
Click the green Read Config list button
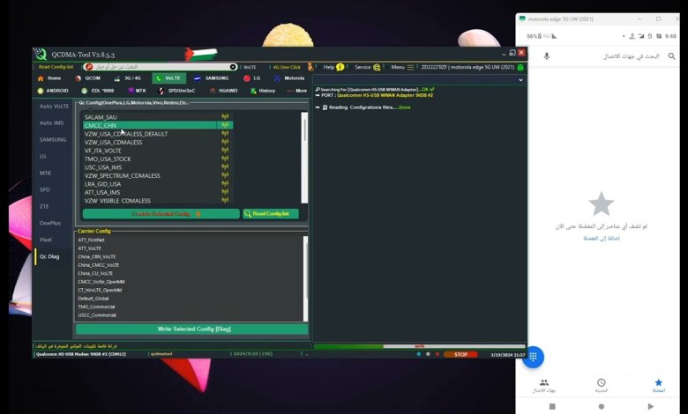coord(271,214)
